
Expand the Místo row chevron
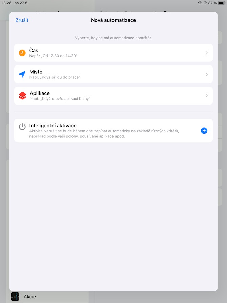207,74
